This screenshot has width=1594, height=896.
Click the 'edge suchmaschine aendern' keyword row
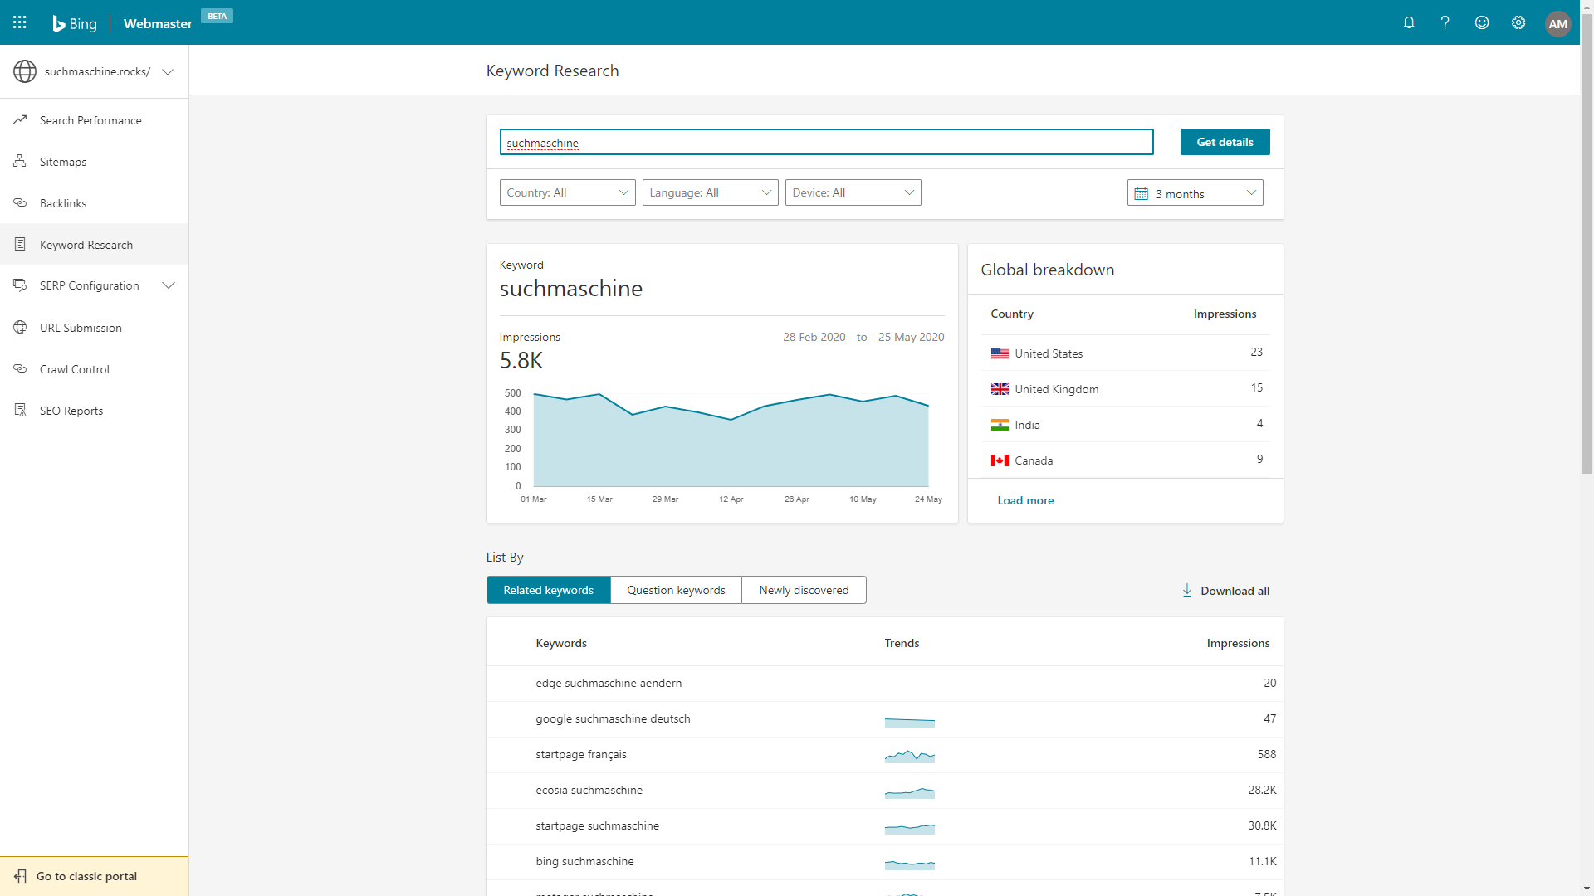(885, 684)
